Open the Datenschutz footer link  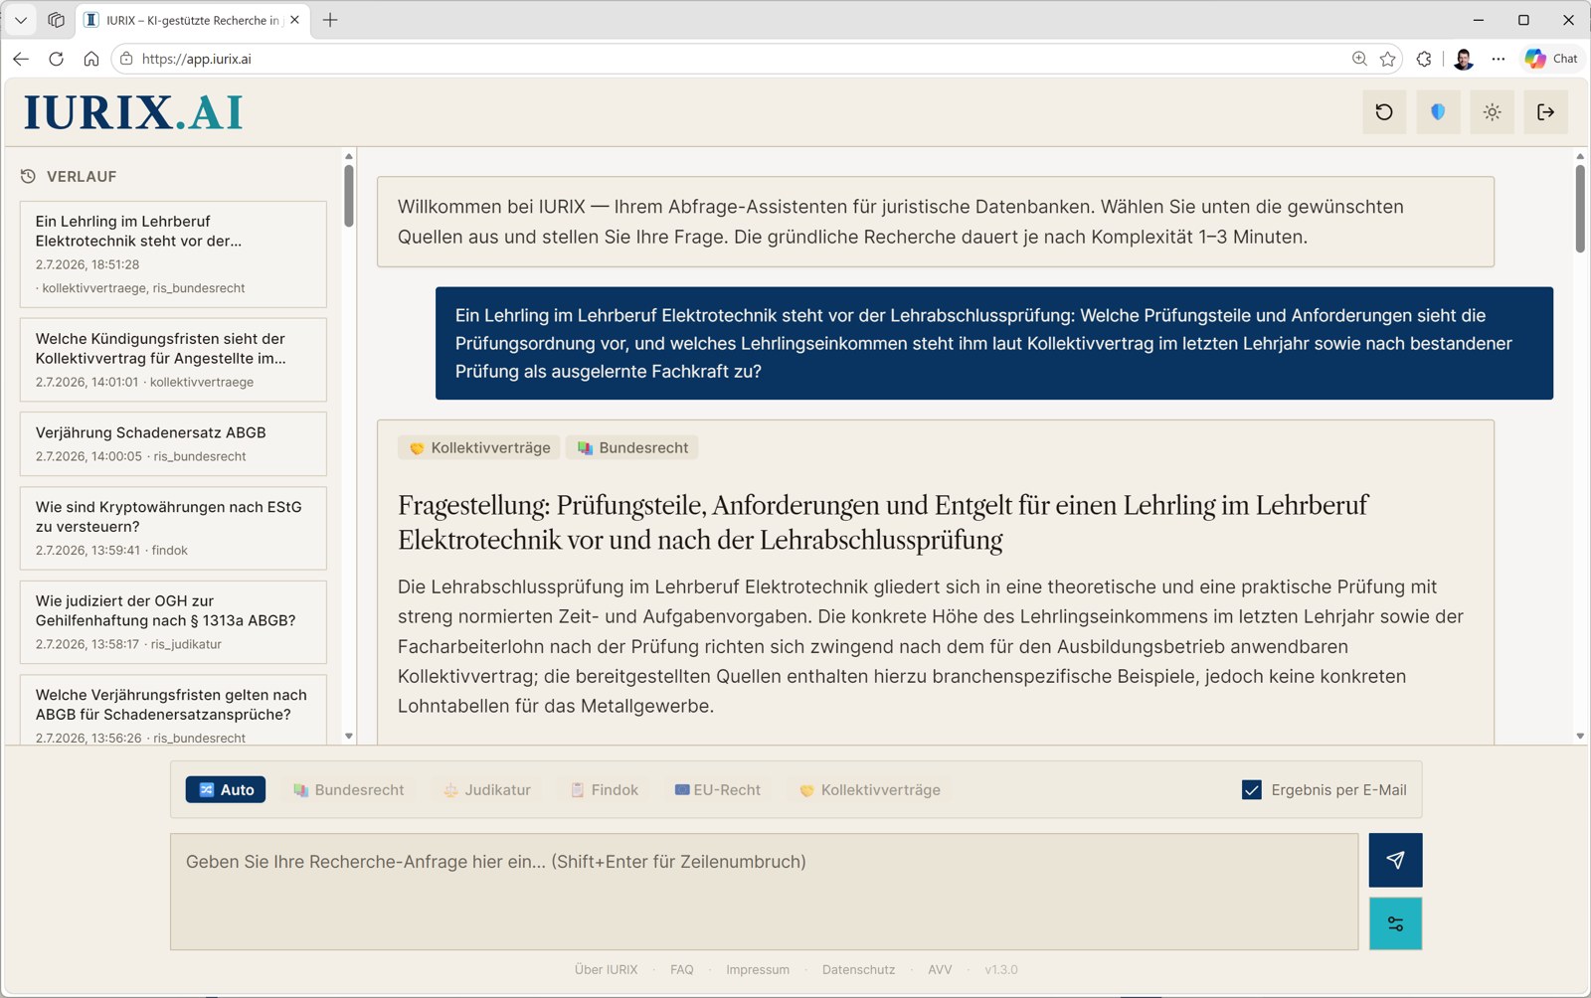point(858,970)
